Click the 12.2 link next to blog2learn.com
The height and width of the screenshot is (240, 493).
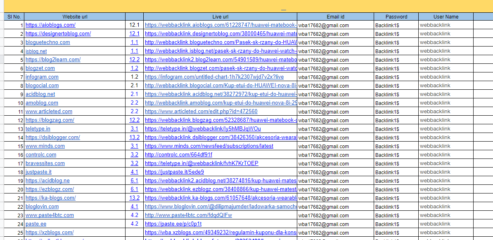coord(134,59)
